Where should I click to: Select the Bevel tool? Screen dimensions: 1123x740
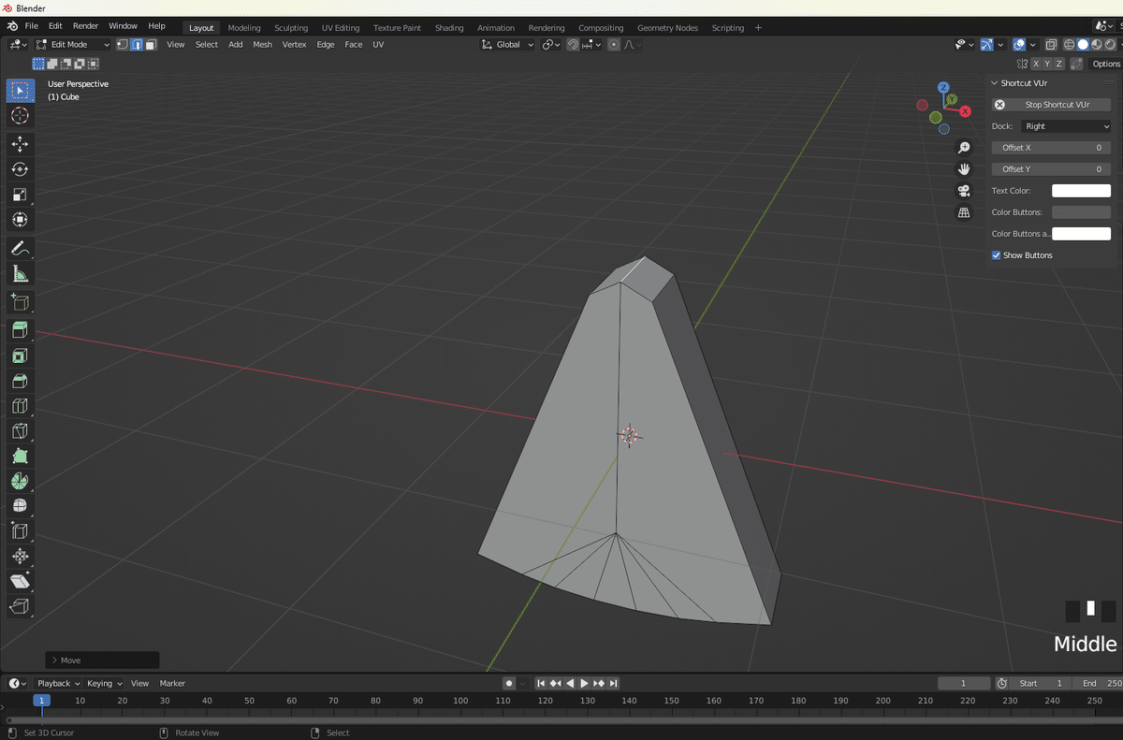coord(20,381)
